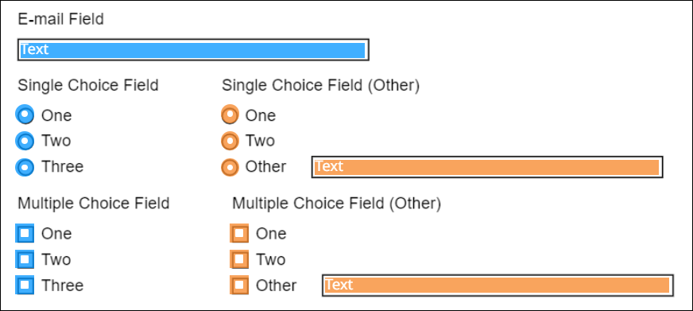Select radio button Two in Single Choice Field

(25, 141)
